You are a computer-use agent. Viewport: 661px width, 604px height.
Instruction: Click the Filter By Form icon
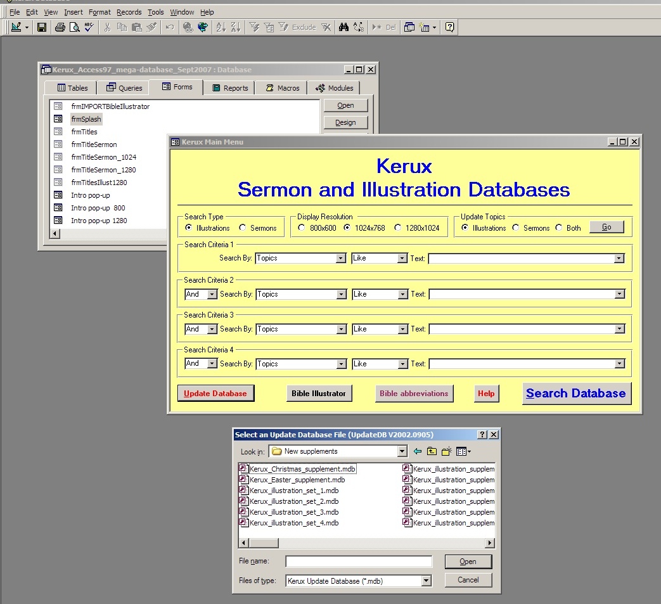coord(269,27)
